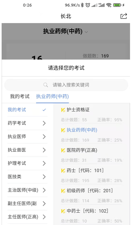Tap VIP badge beside 中药士 [代码: 102]

point(63,211)
